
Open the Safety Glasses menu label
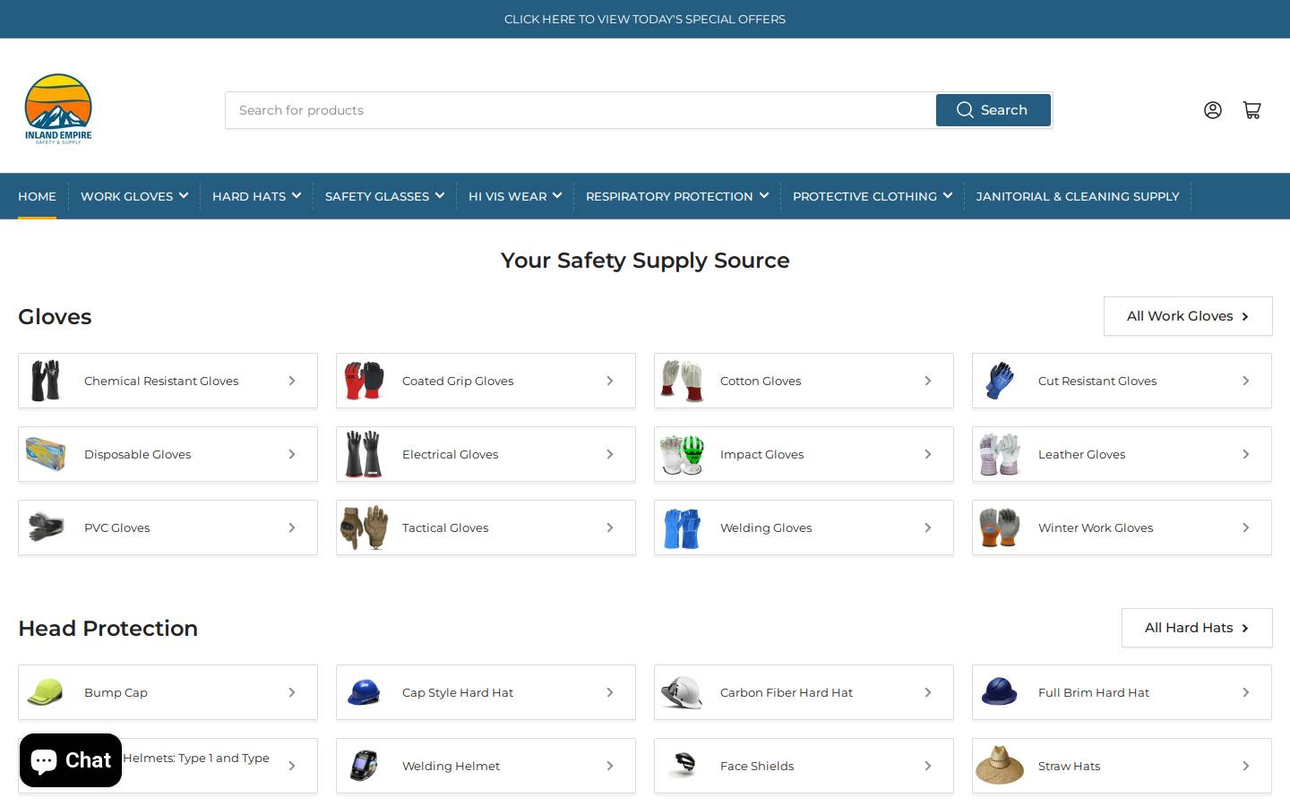click(x=377, y=196)
